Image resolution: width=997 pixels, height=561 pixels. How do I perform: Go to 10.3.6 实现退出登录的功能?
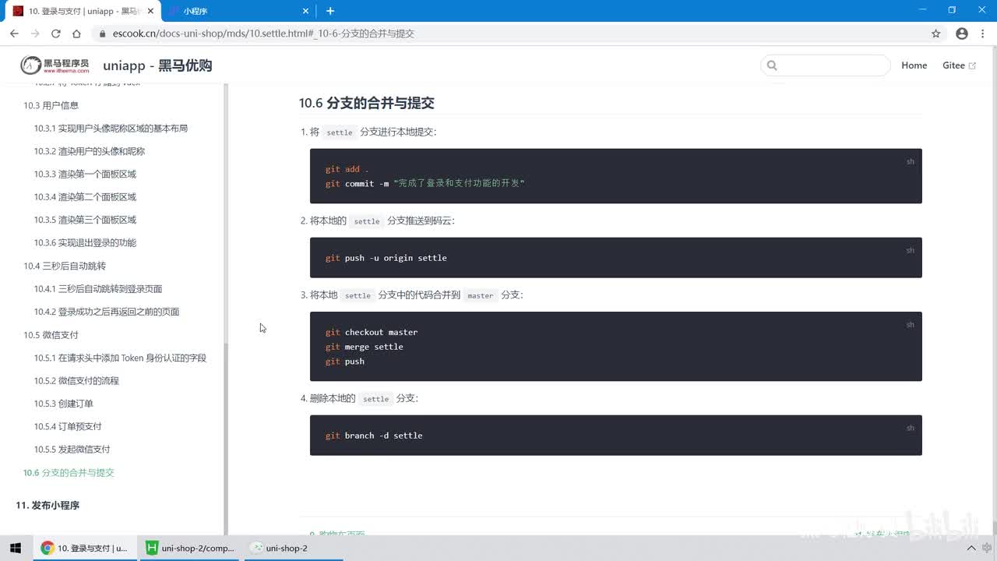click(85, 242)
